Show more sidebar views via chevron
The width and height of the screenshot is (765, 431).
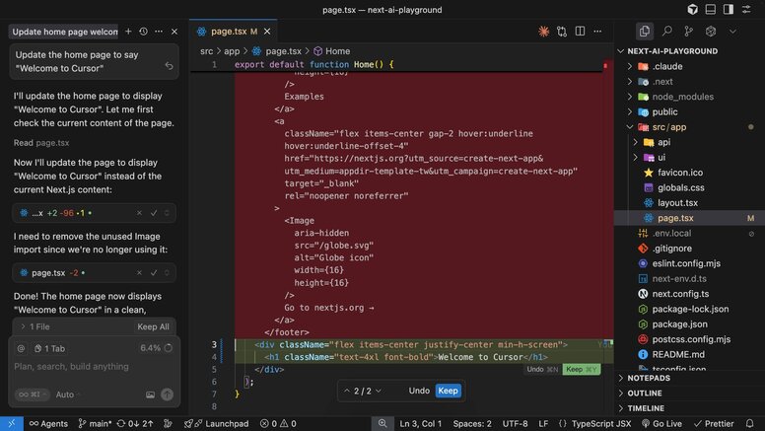tap(732, 32)
